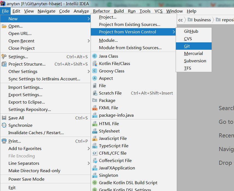
Task: Choose Export to Eclipse...
Action: click(x=45, y=102)
